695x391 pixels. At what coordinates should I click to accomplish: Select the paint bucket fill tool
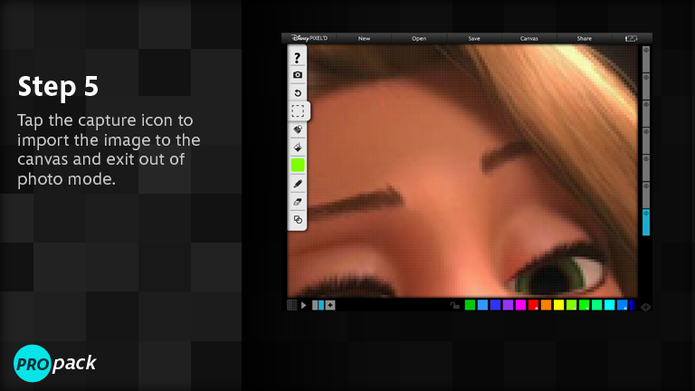[x=298, y=148]
